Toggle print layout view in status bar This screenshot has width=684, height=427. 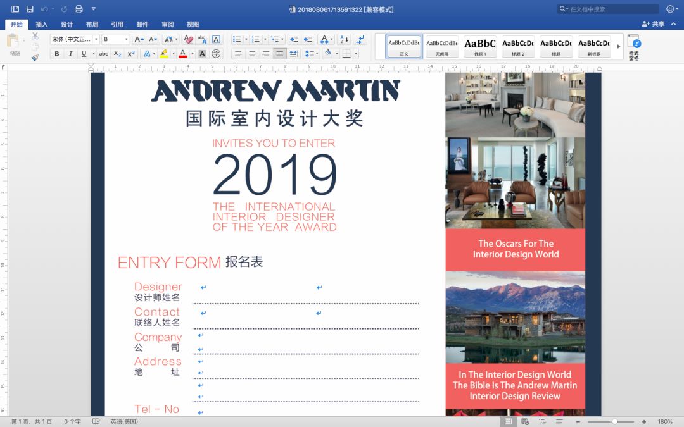click(x=508, y=421)
